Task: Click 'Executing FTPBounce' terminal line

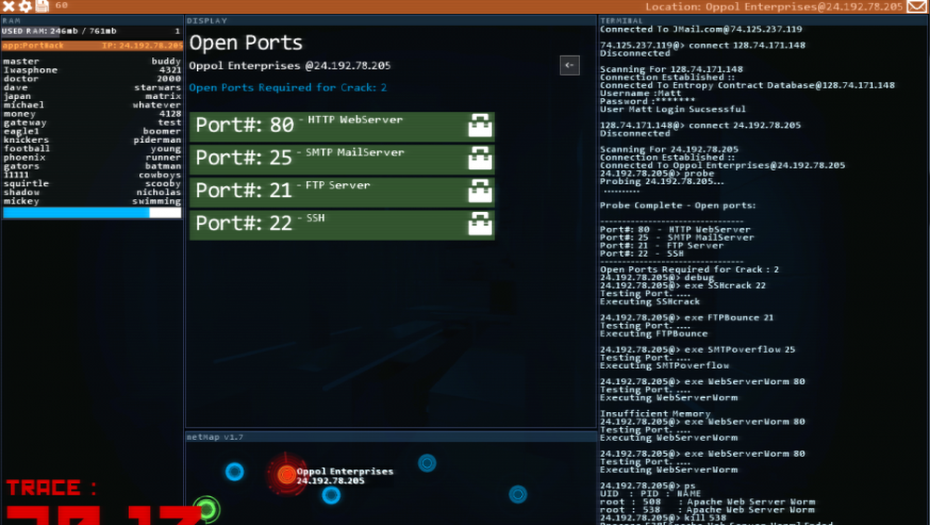Action: pos(654,333)
